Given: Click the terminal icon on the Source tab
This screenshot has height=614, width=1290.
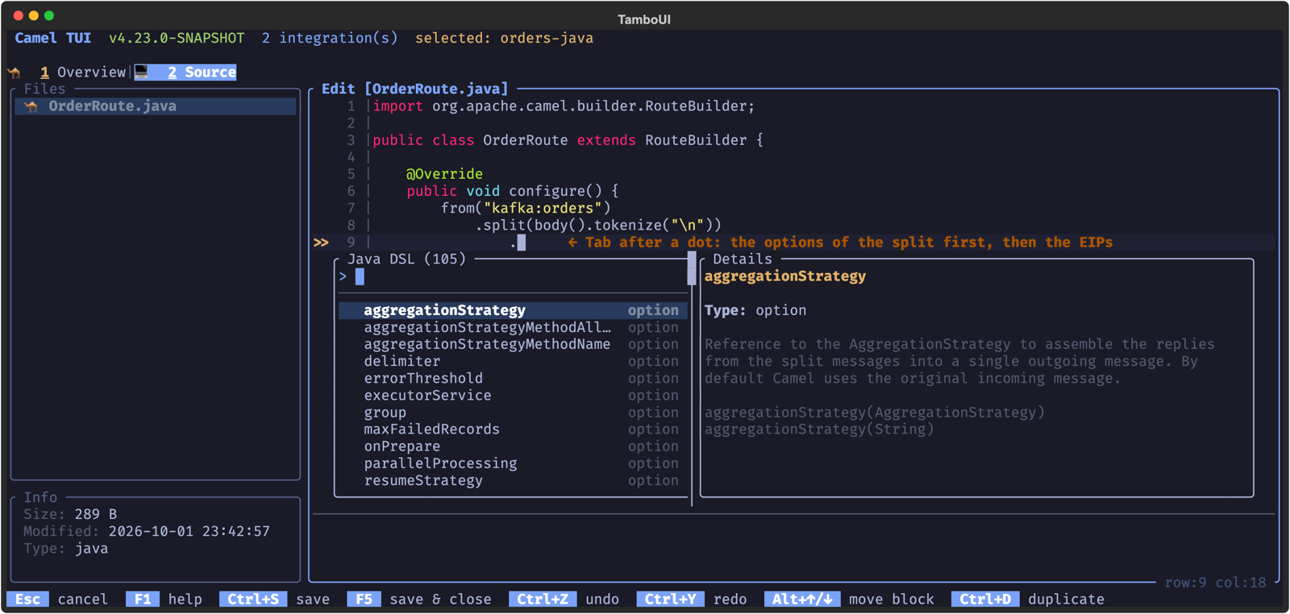Looking at the screenshot, I should (142, 73).
